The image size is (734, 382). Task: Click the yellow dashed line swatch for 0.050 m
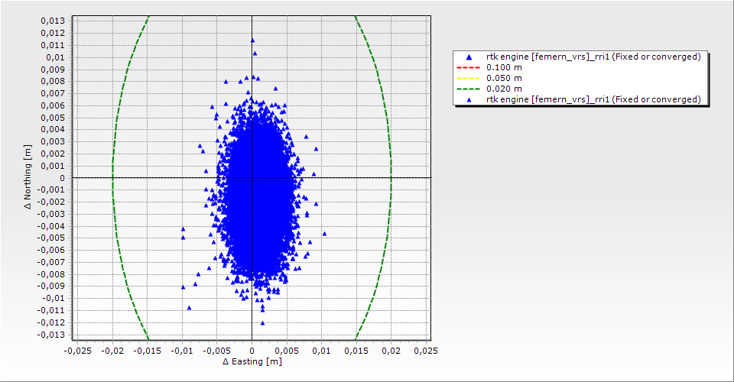point(468,78)
